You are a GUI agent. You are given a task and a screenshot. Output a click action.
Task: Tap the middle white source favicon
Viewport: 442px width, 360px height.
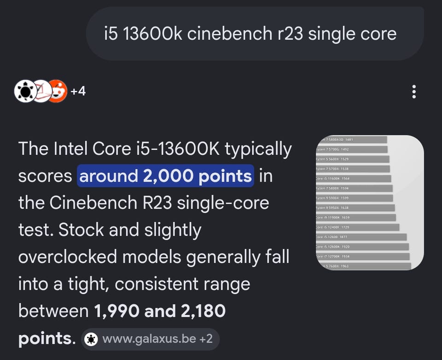pyautogui.click(x=42, y=91)
